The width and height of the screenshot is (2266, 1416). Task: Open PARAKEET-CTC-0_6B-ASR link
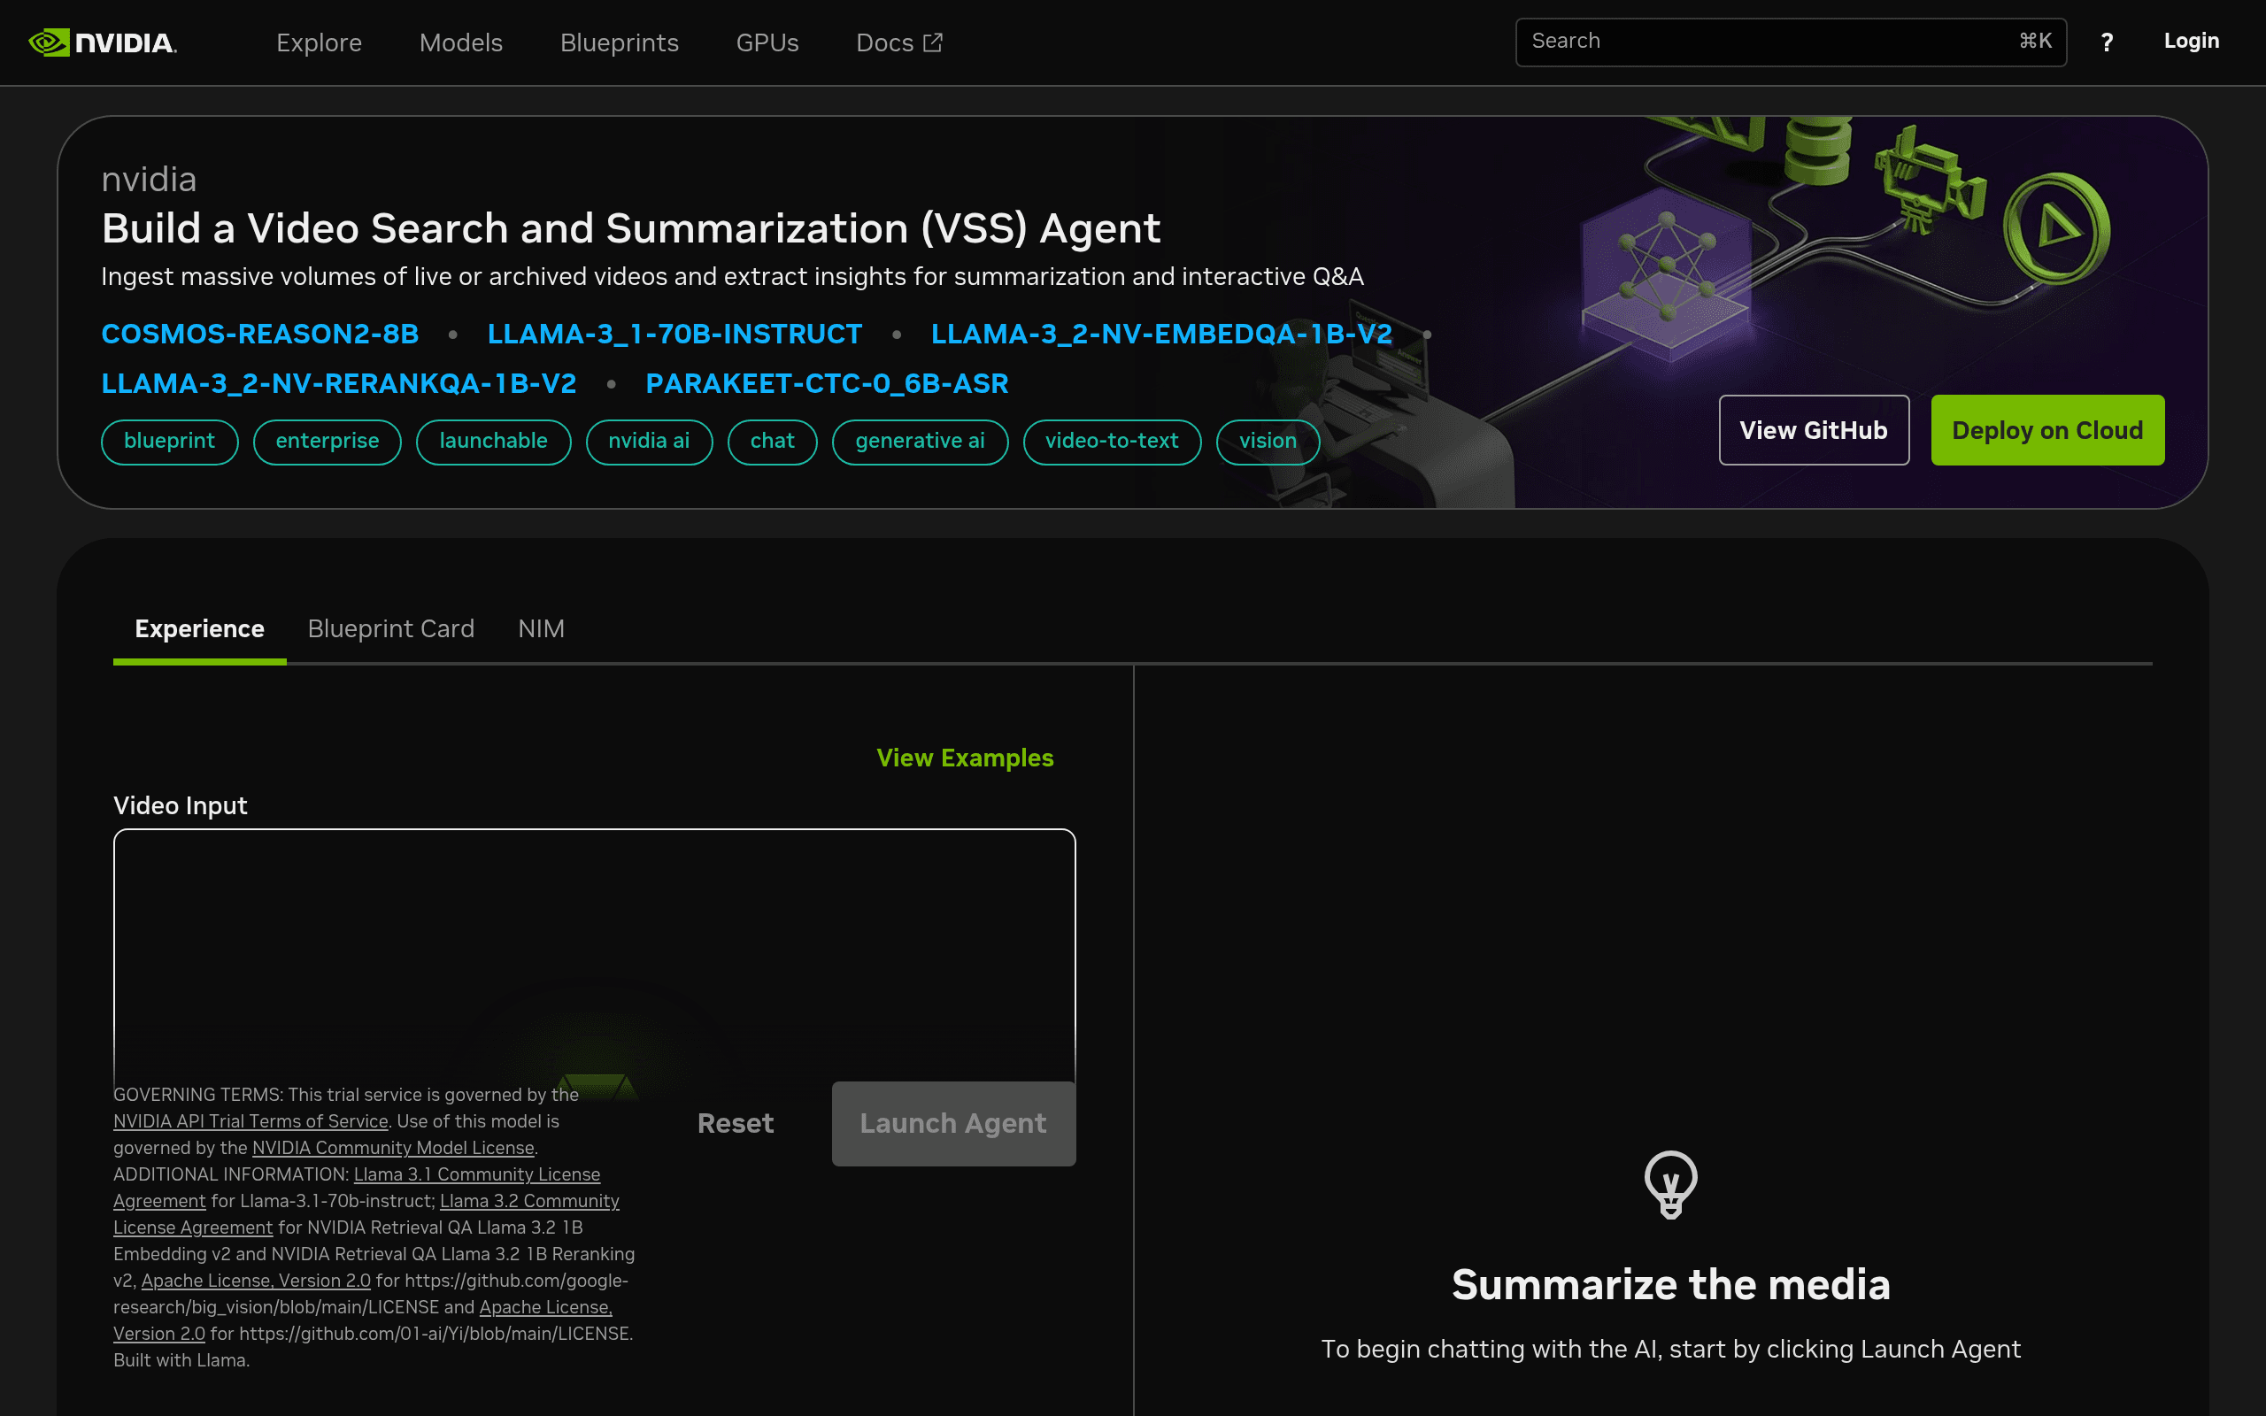point(827,383)
